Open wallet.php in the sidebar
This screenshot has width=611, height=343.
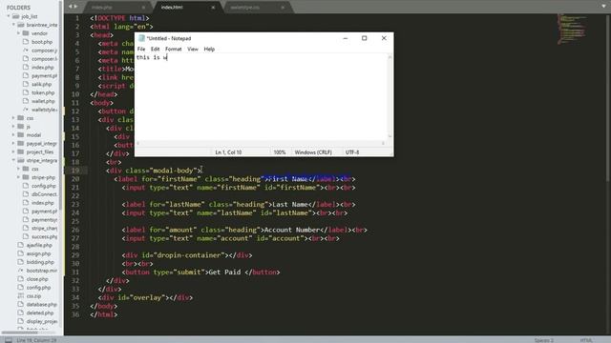[43, 101]
